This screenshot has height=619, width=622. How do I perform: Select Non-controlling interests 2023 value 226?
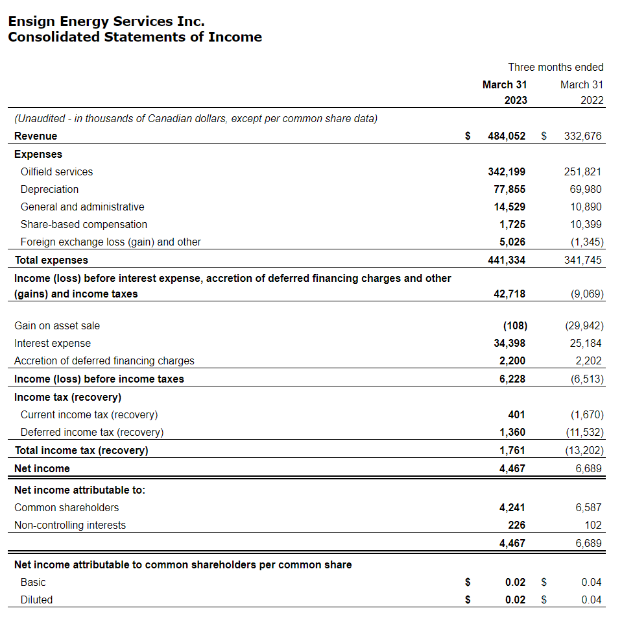(x=517, y=525)
